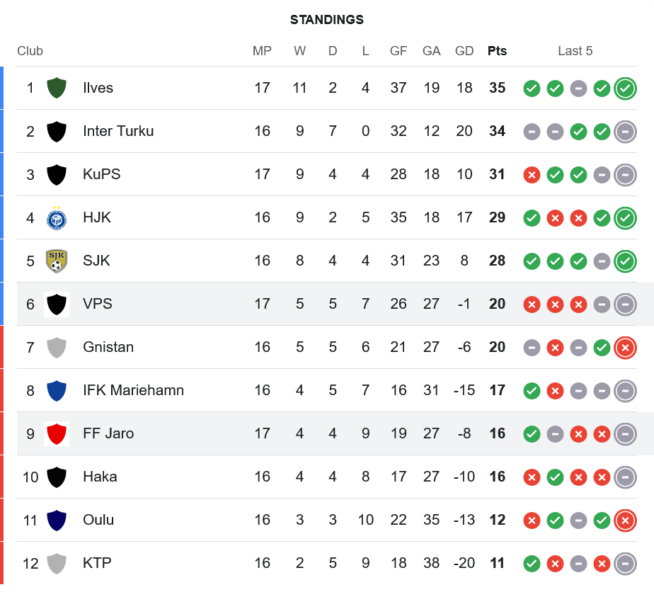654x597 pixels.
Task: Click the FF Jaro red crest
Action: (57, 433)
